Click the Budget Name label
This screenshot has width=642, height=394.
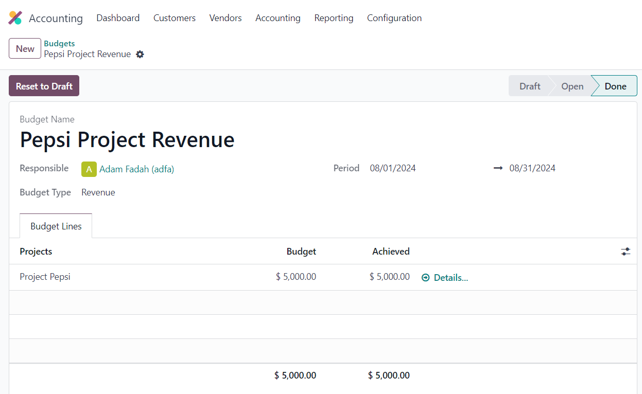[x=47, y=119]
